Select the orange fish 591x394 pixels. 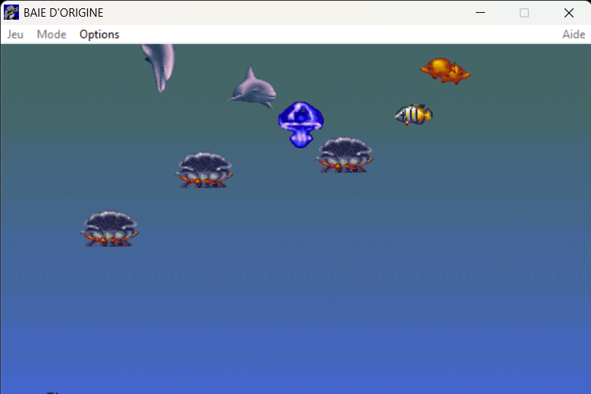[444, 70]
